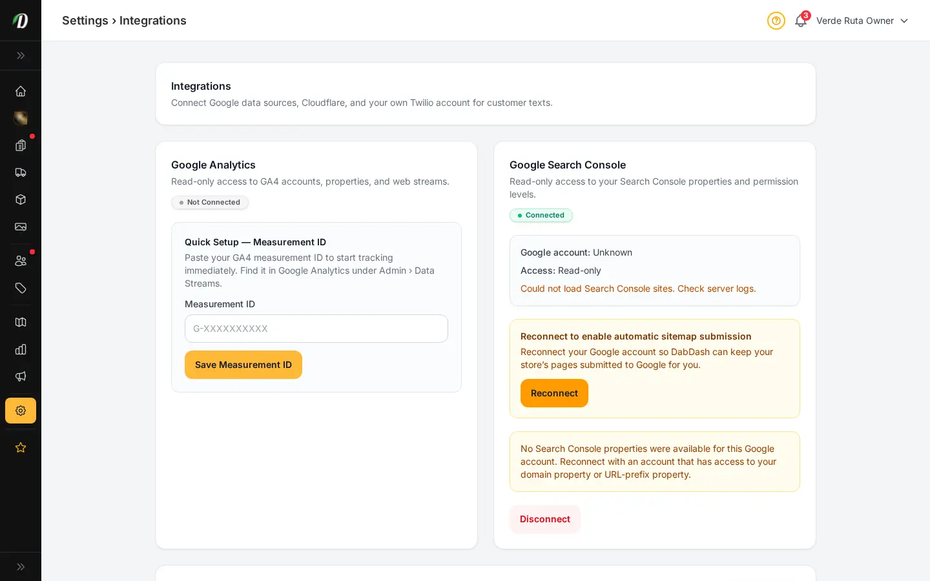The image size is (930, 581).
Task: Click the Google Search Console heading
Action: 568,165
